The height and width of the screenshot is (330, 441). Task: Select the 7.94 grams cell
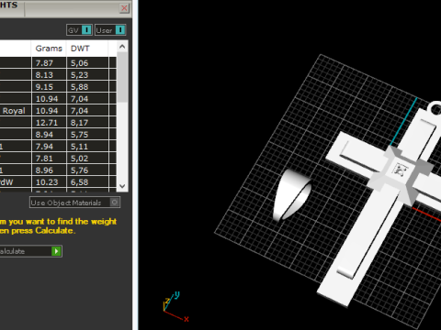(x=49, y=147)
